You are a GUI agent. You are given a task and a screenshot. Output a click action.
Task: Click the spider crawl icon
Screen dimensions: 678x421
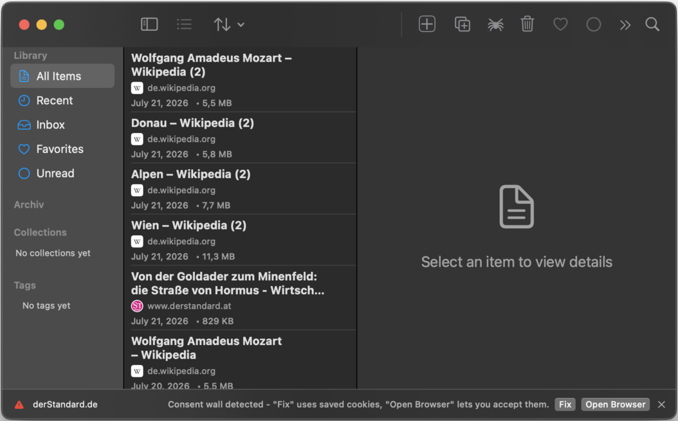(x=495, y=24)
